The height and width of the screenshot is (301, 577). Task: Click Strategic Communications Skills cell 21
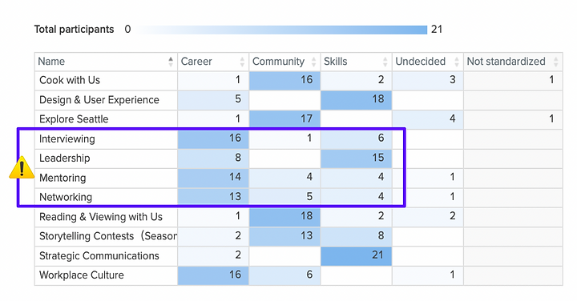[356, 256]
